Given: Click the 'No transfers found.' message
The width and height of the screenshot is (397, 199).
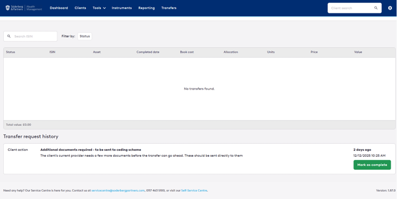Looking at the screenshot, I should 199,89.
